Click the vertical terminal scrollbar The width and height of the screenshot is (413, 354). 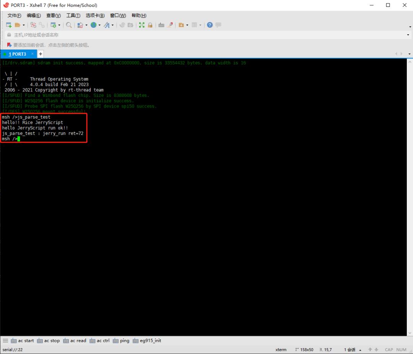[410, 197]
